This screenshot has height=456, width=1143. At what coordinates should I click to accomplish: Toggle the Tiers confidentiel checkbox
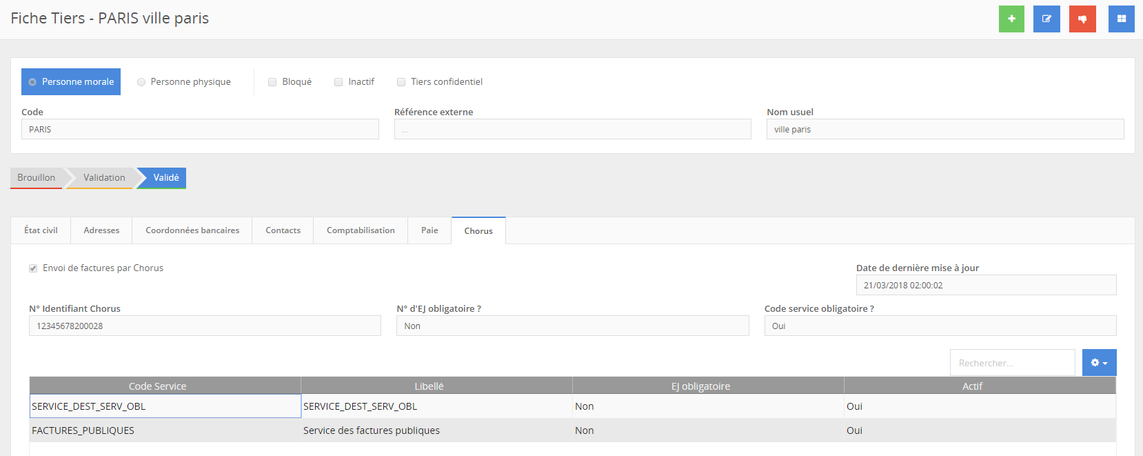tap(401, 82)
